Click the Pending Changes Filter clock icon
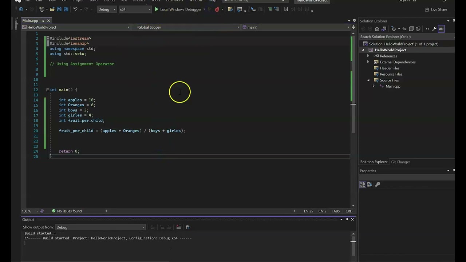Image resolution: width=466 pixels, height=262 pixels. (394, 29)
